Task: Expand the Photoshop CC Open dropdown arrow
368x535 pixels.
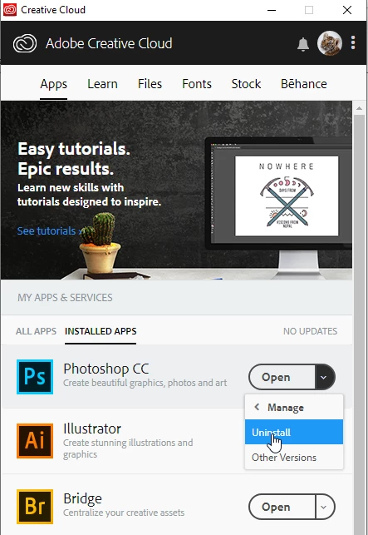Action: point(324,377)
